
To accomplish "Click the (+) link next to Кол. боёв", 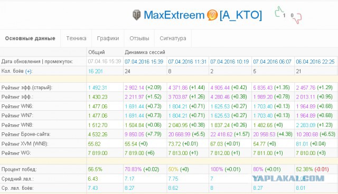I will click(29, 71).
